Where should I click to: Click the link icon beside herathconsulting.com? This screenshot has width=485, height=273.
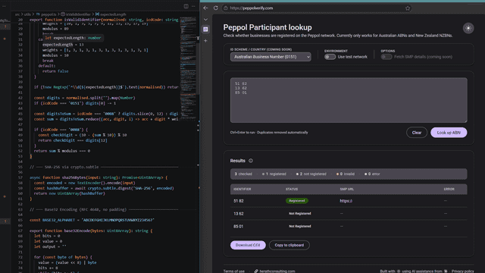(x=256, y=271)
